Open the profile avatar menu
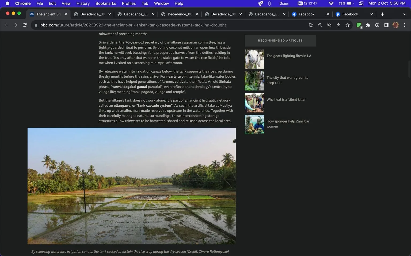 pos(396,25)
